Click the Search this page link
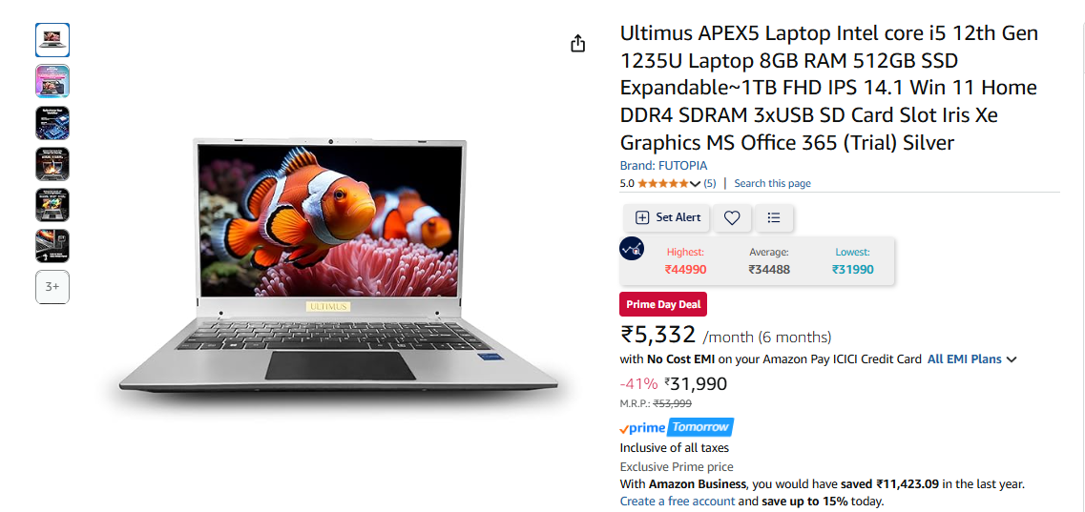 pyautogui.click(x=772, y=184)
